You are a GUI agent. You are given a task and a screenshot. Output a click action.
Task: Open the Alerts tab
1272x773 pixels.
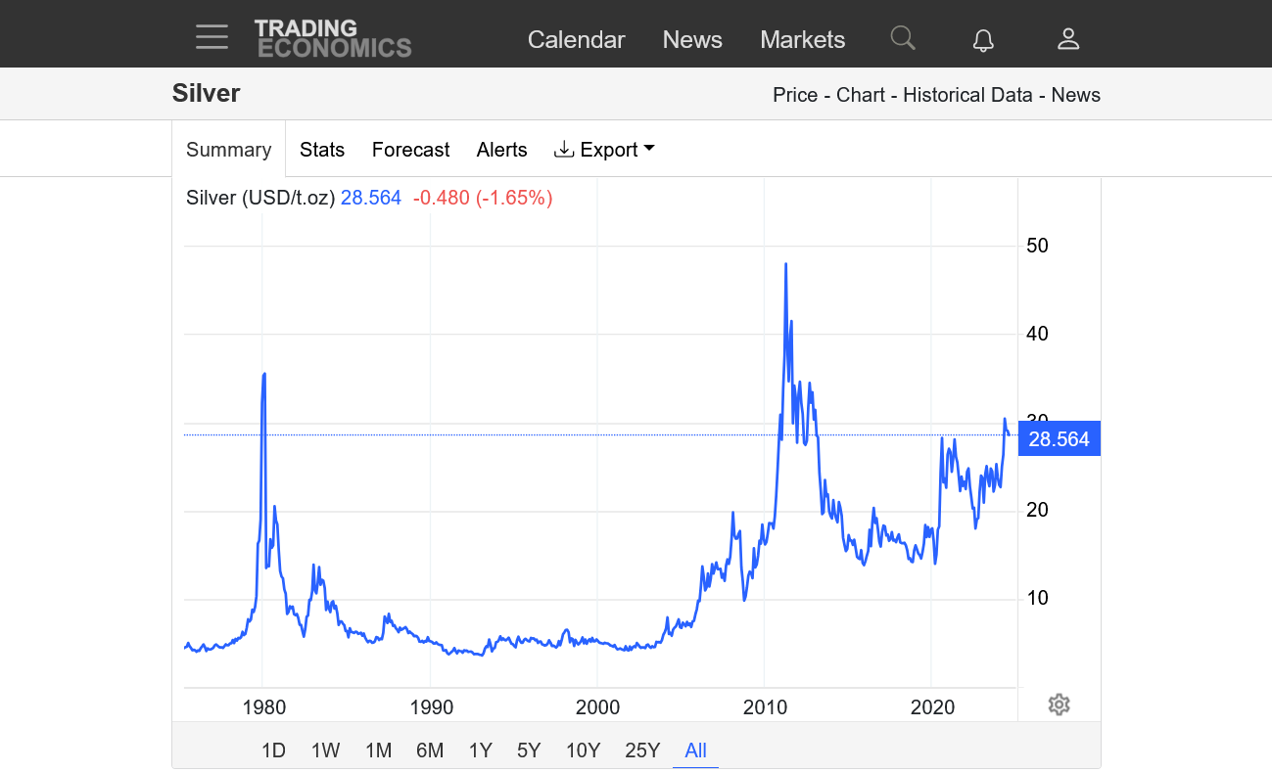501,150
